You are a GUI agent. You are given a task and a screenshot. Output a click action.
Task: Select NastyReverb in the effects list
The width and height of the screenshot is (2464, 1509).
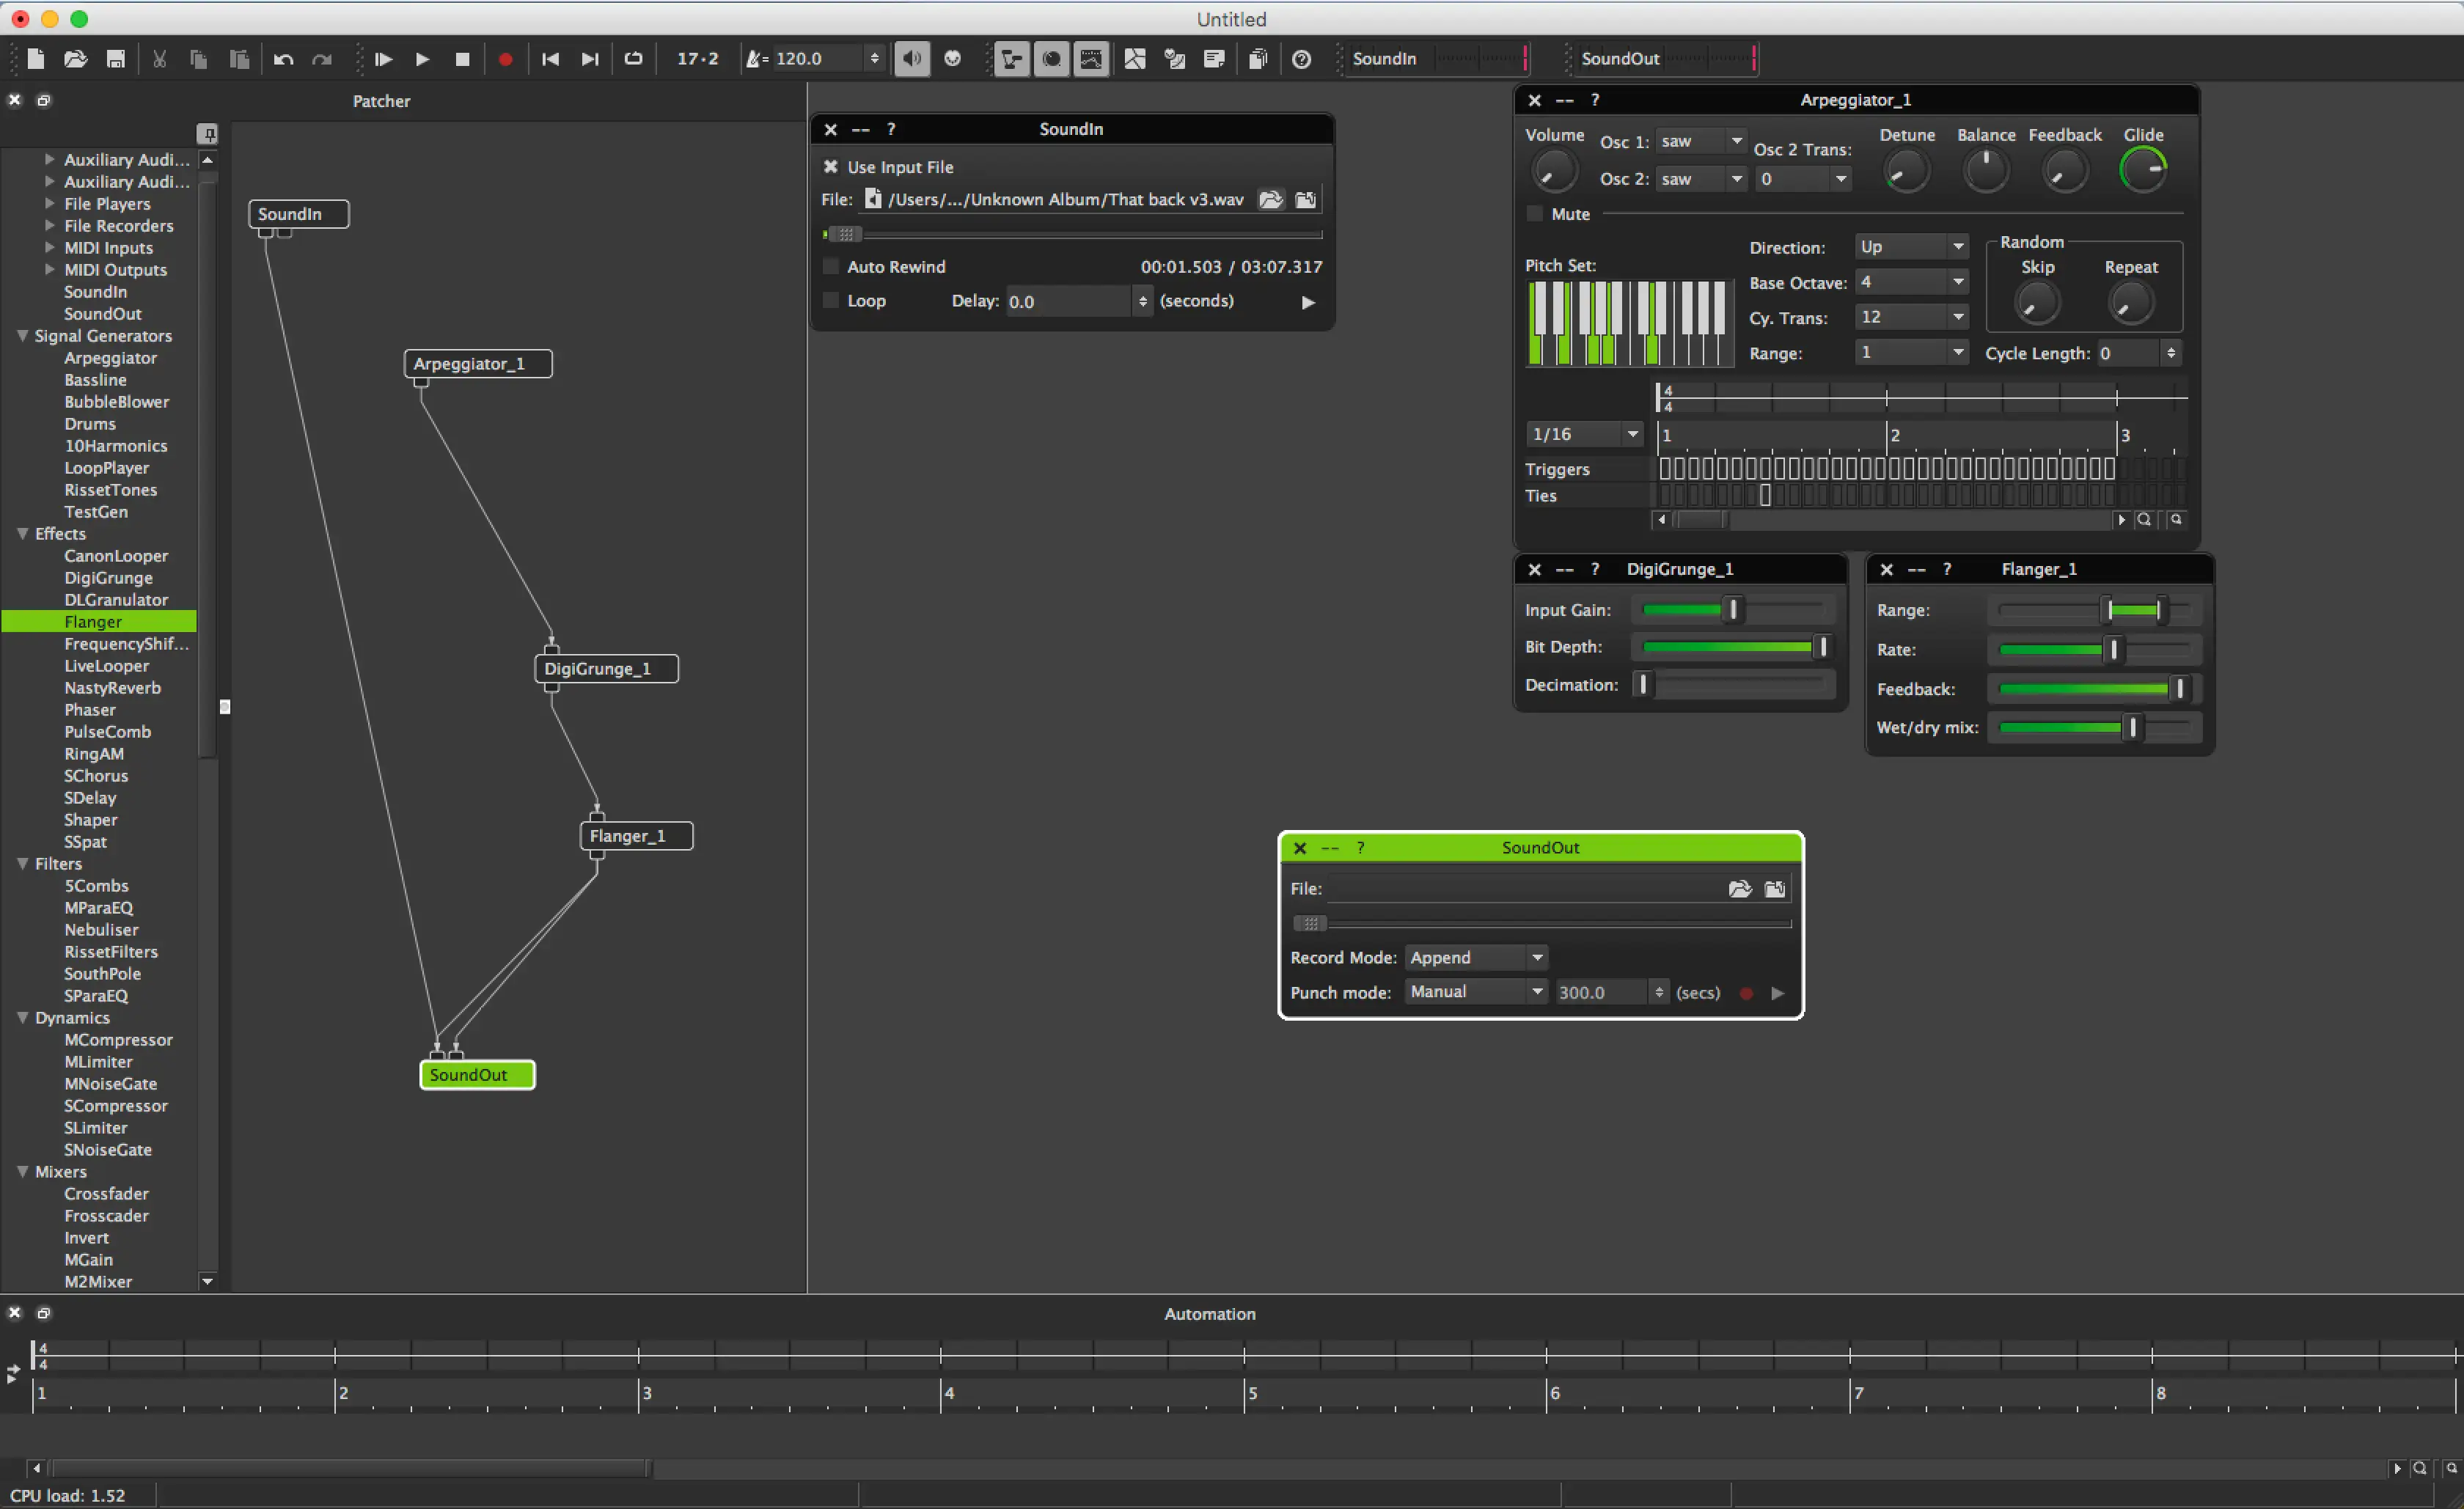(112, 688)
